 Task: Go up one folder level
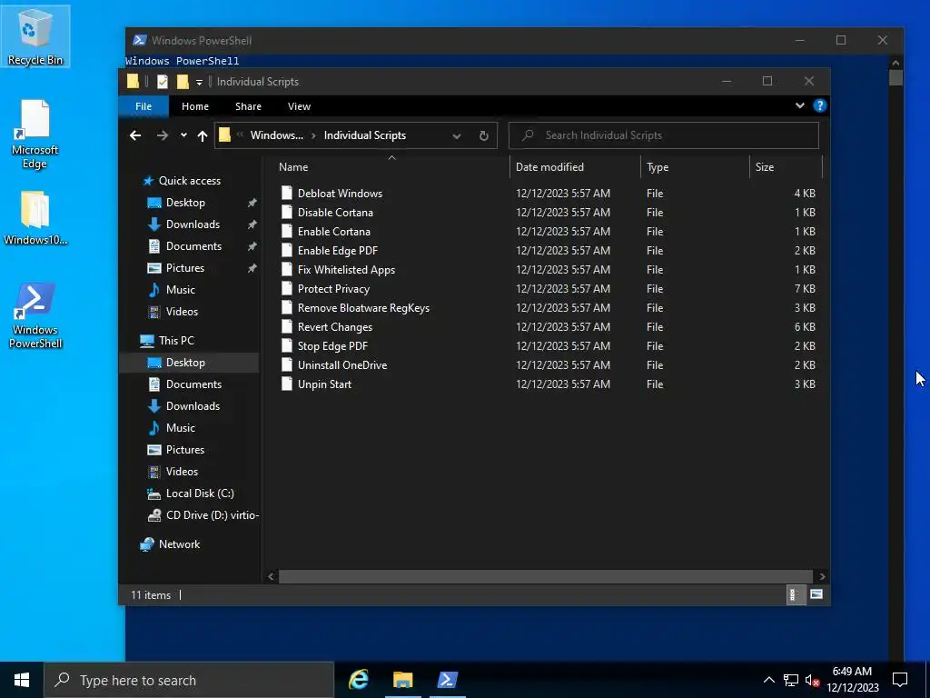203,135
